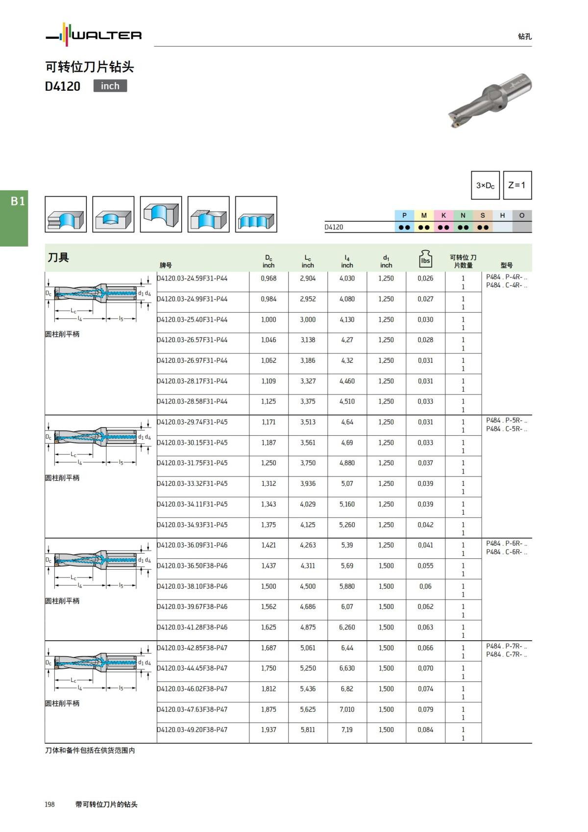Click insert type P484 . P-6R- ..
This screenshot has width=588, height=832.
(507, 543)
